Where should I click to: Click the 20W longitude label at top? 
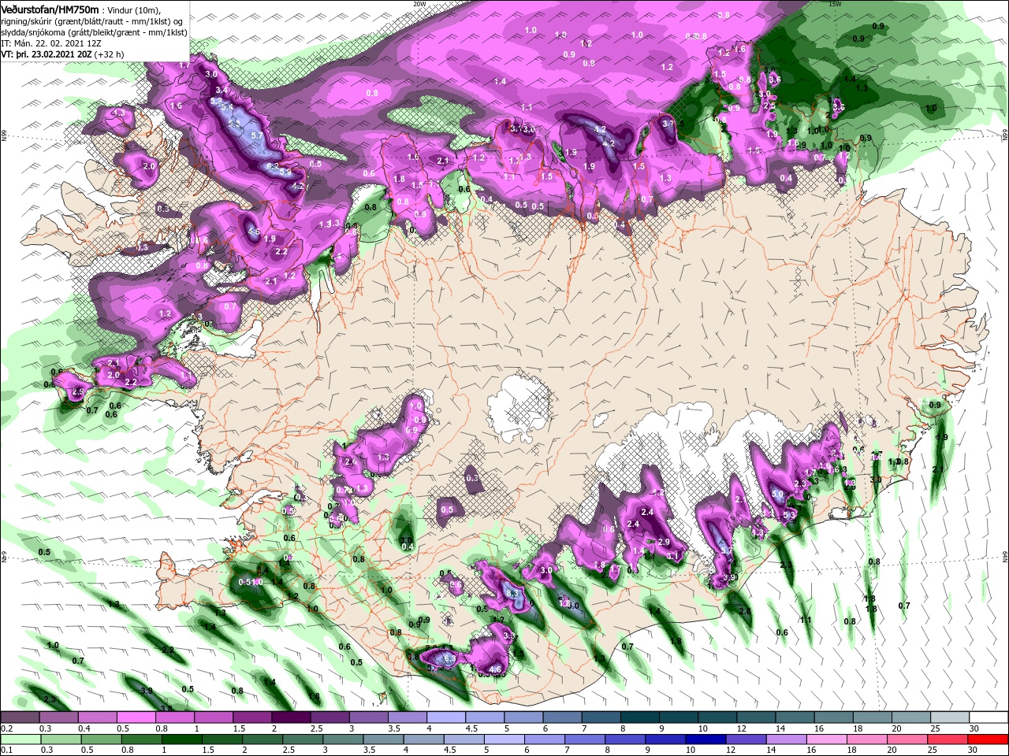tap(419, 4)
